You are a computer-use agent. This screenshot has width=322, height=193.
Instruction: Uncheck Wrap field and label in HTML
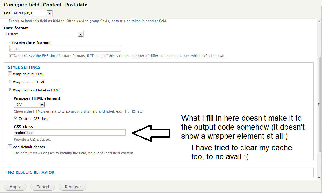click(10, 90)
